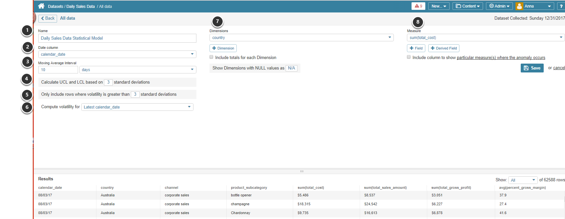Open the alerts warning icon showing 9
This screenshot has height=219, width=565.
tap(418, 6)
